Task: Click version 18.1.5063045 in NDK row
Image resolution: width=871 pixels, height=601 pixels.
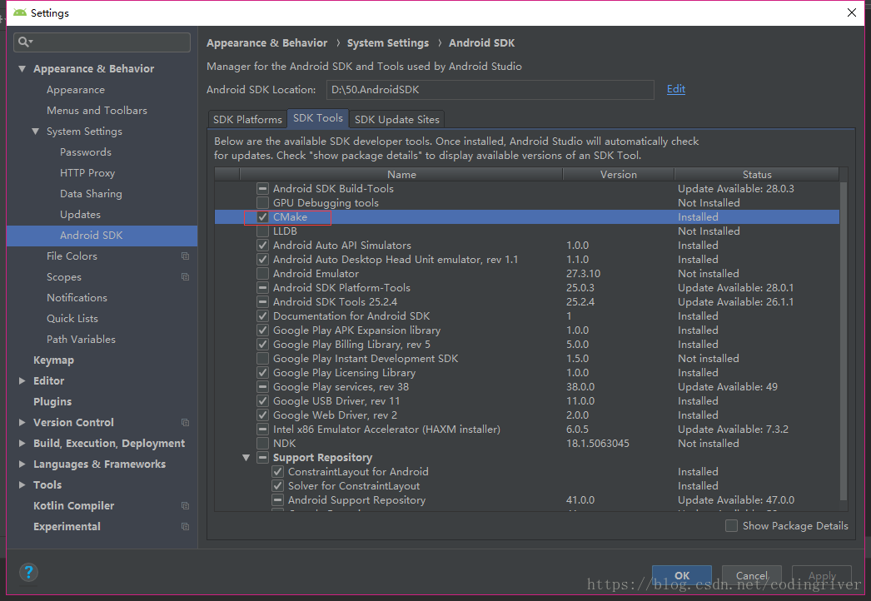Action: click(598, 444)
